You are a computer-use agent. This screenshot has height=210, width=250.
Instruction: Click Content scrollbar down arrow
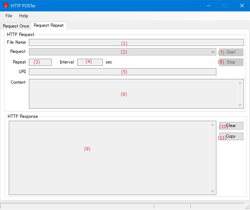tap(240, 105)
